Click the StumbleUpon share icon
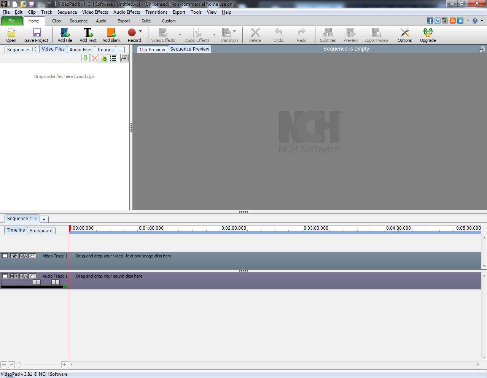This screenshot has width=487, height=378. [453, 21]
